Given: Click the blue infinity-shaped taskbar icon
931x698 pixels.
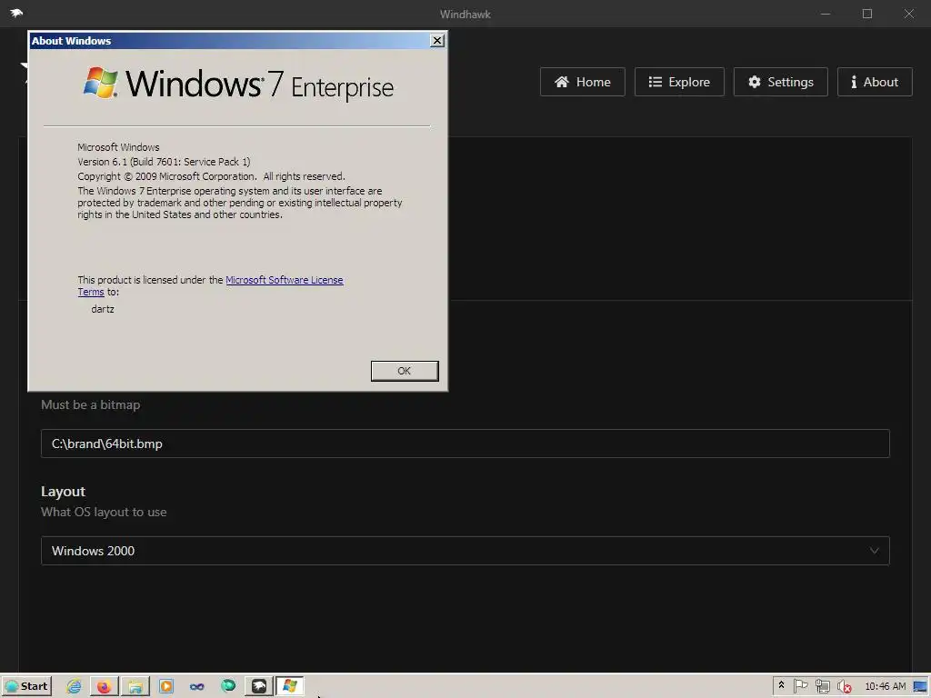Looking at the screenshot, I should pos(197,687).
